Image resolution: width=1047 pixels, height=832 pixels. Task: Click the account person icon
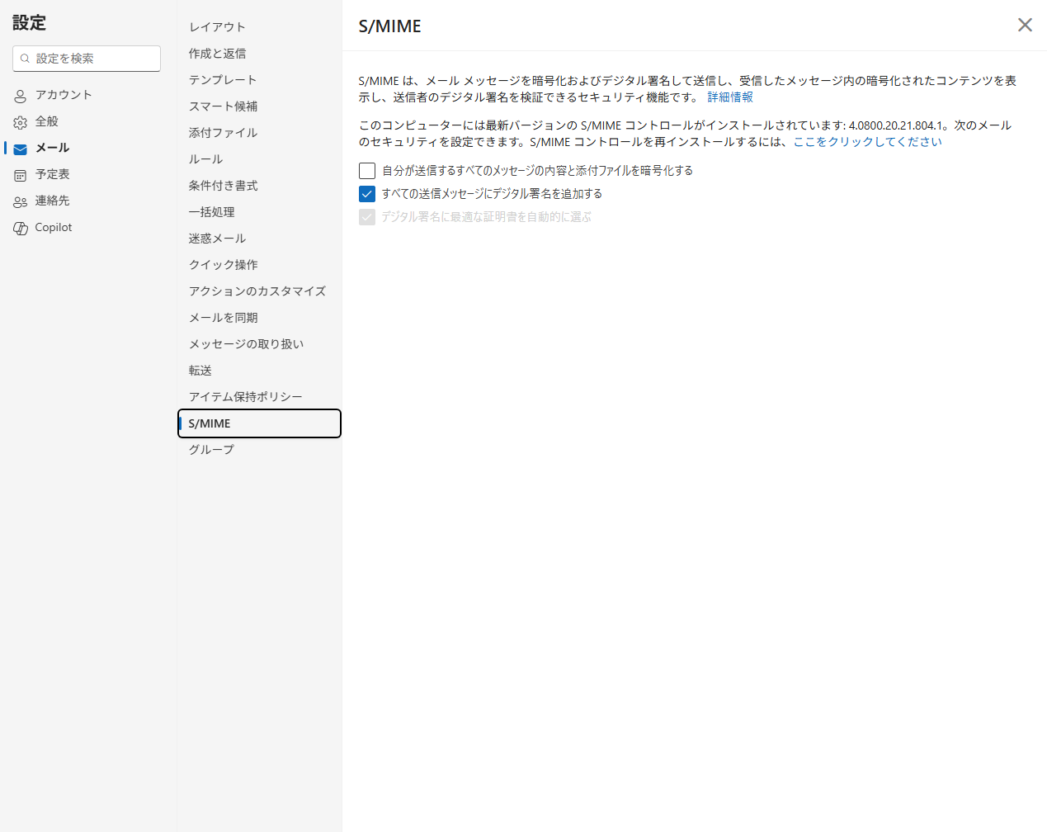21,96
